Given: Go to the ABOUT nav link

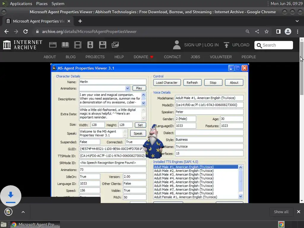Looking at the screenshot, I should [50, 57].
